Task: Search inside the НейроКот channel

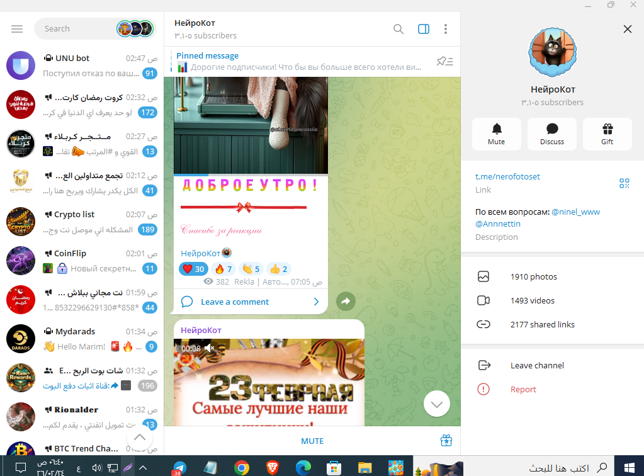Action: (398, 29)
